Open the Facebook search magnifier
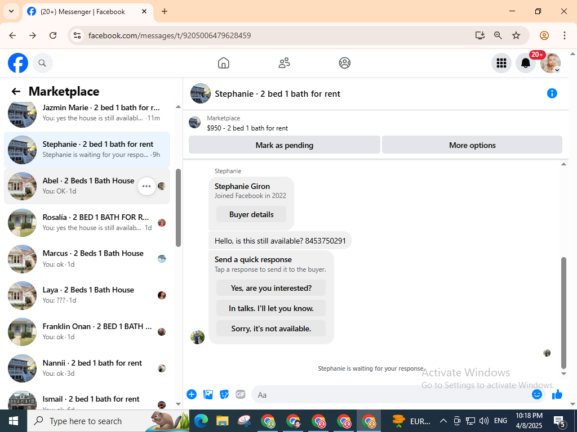The width and height of the screenshot is (577, 432). coord(42,63)
